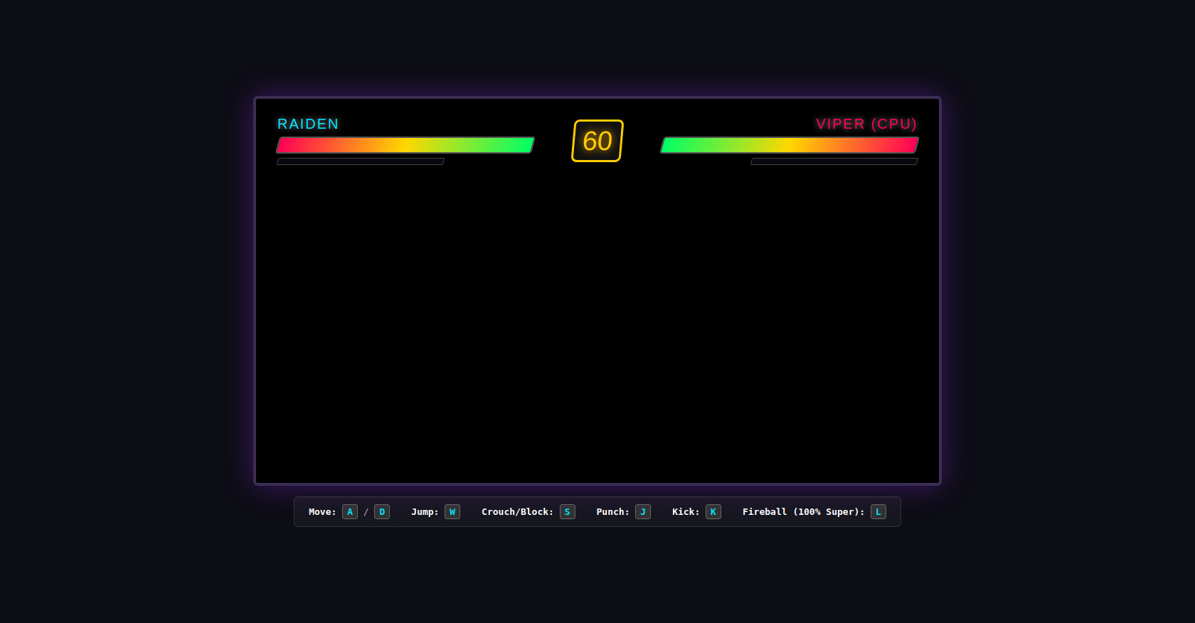
Task: Click the J punch key badge
Action: click(x=643, y=512)
